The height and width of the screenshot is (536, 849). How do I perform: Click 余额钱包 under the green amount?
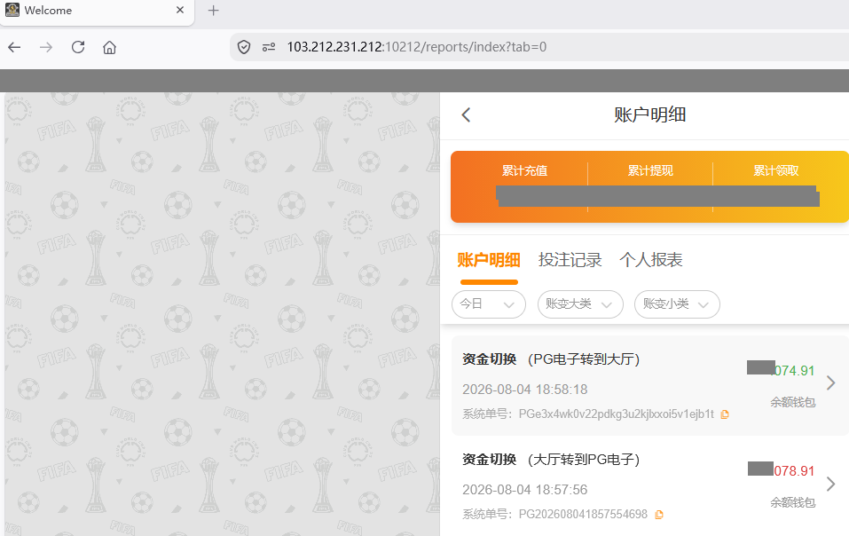click(x=793, y=402)
